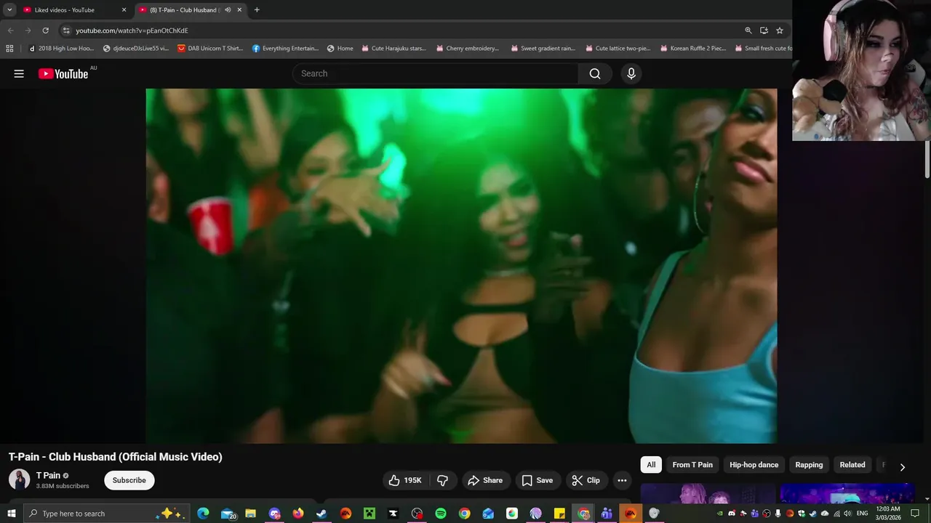
Task: Select the From T Pain chip
Action: tap(692, 465)
